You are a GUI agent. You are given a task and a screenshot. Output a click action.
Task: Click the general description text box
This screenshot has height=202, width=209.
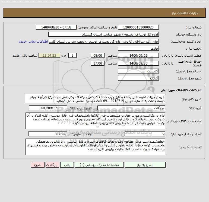click(95, 99)
